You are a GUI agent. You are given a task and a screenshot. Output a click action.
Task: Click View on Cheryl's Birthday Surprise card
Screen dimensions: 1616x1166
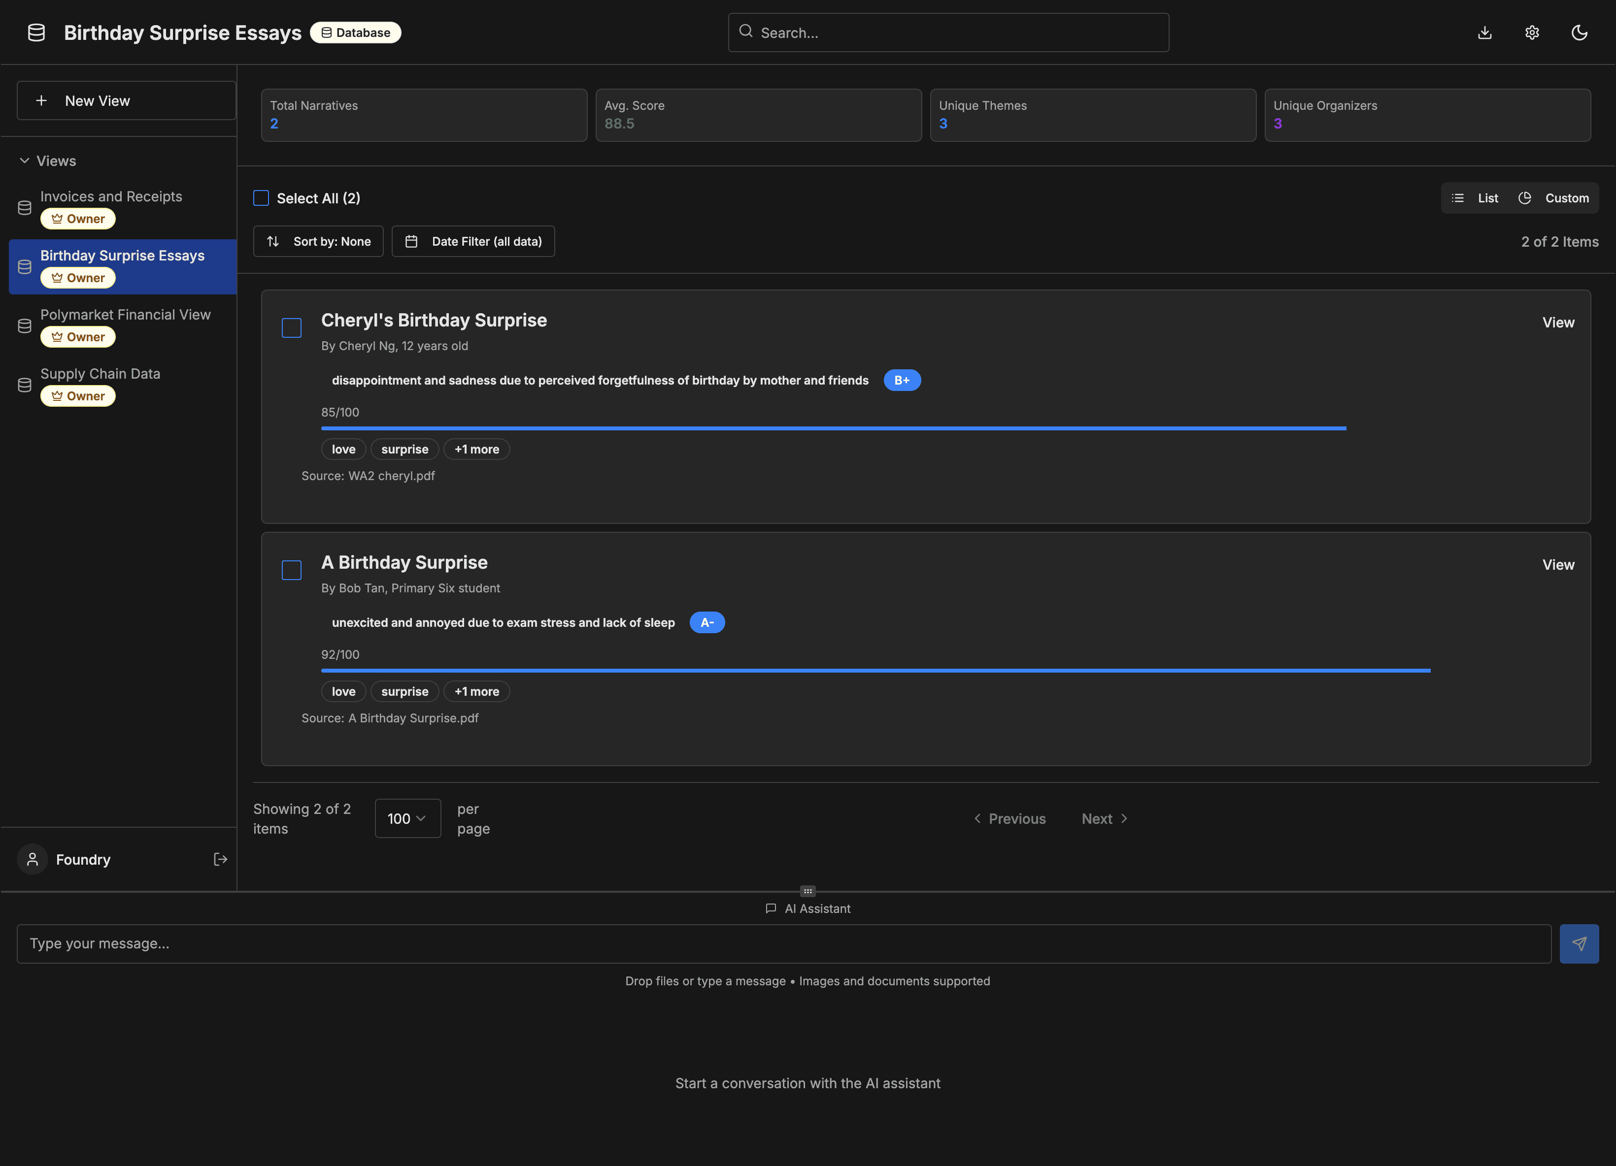1558,323
